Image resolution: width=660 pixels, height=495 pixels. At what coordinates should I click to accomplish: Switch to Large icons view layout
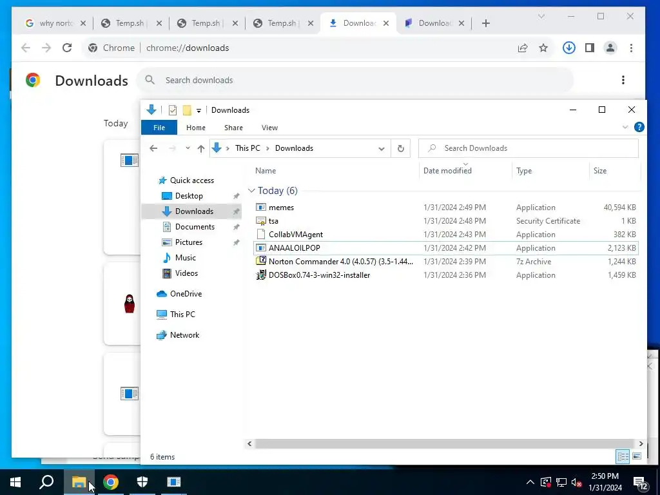coord(637,456)
